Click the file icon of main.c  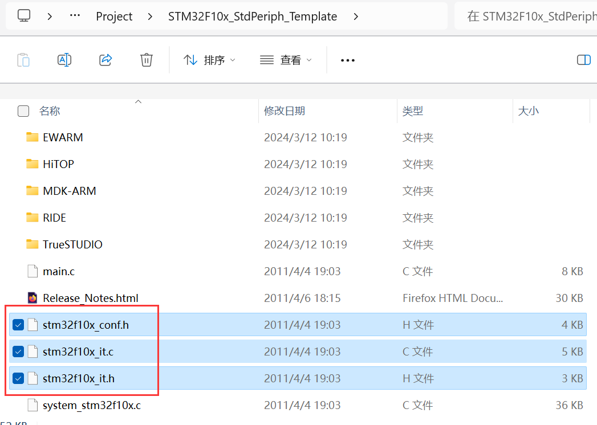coord(33,271)
